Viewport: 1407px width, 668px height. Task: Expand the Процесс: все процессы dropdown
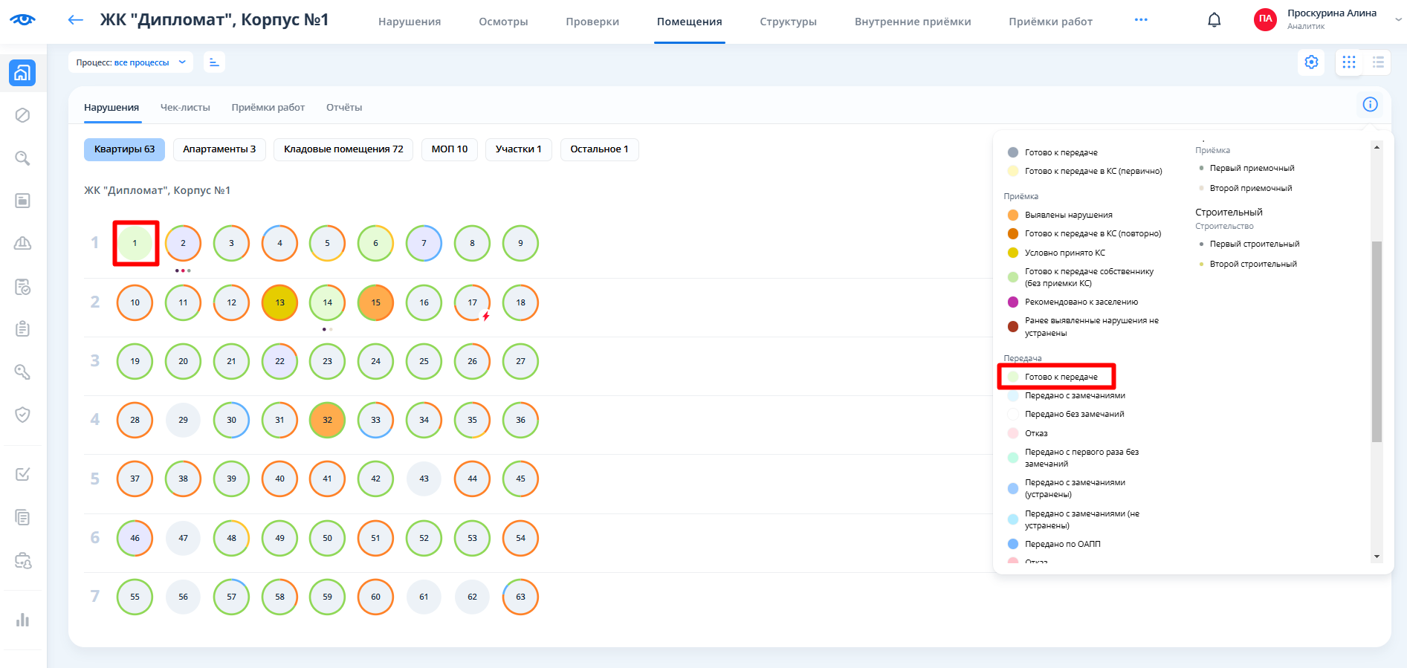tap(131, 62)
